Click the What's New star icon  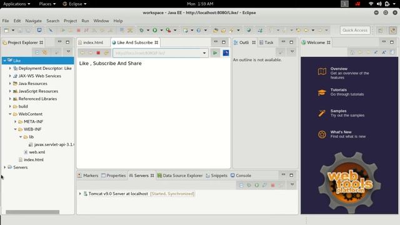pyautogui.click(x=322, y=134)
